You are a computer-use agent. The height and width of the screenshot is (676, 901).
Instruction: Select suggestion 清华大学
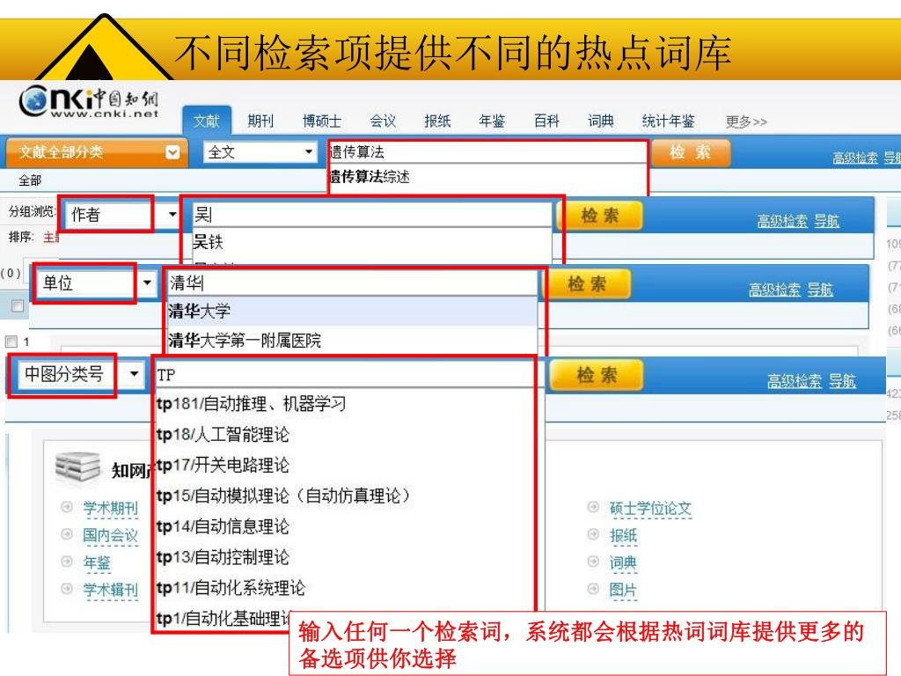point(352,311)
